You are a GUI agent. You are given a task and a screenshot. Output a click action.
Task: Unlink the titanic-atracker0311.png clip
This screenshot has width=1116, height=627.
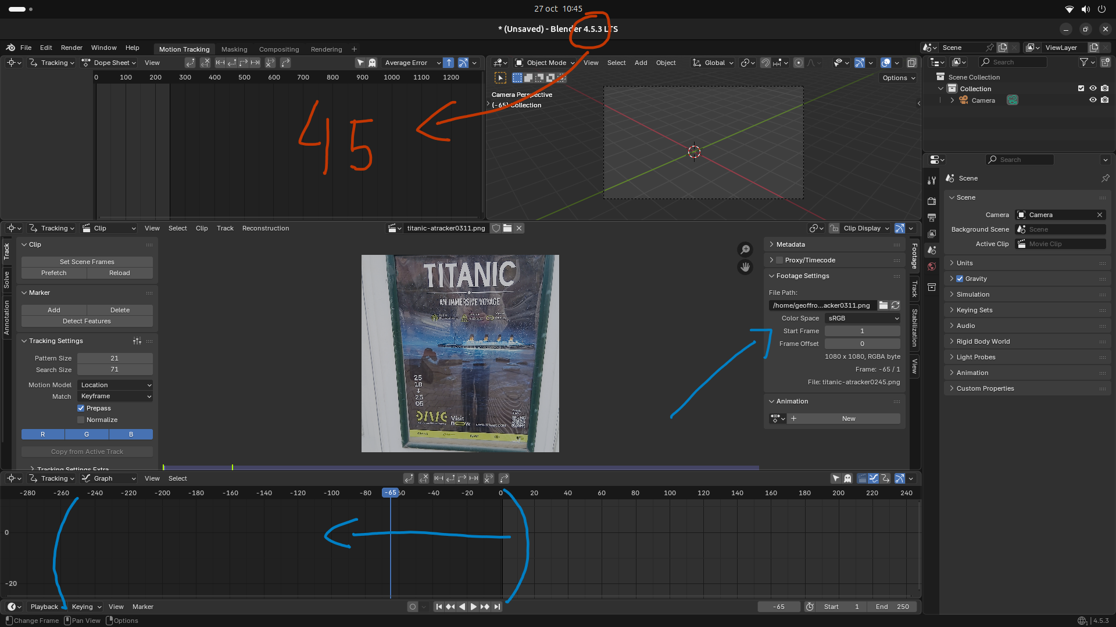(519, 228)
